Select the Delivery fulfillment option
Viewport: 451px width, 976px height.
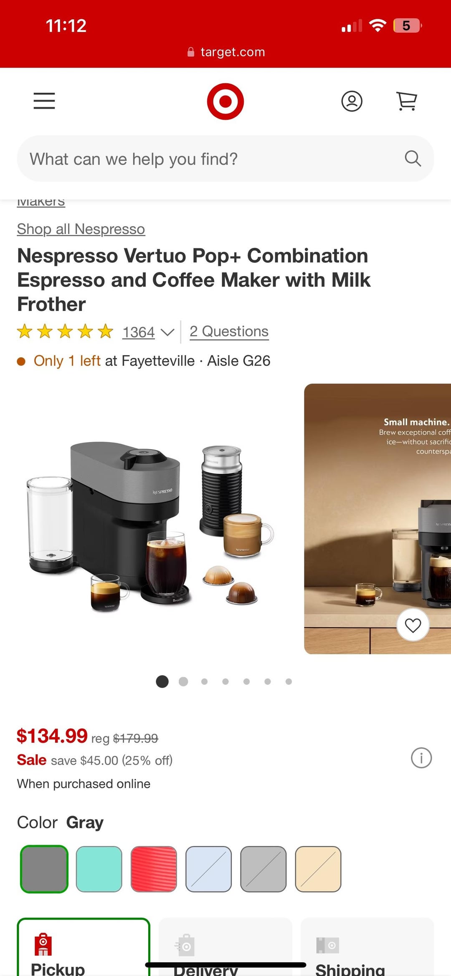[x=225, y=947]
